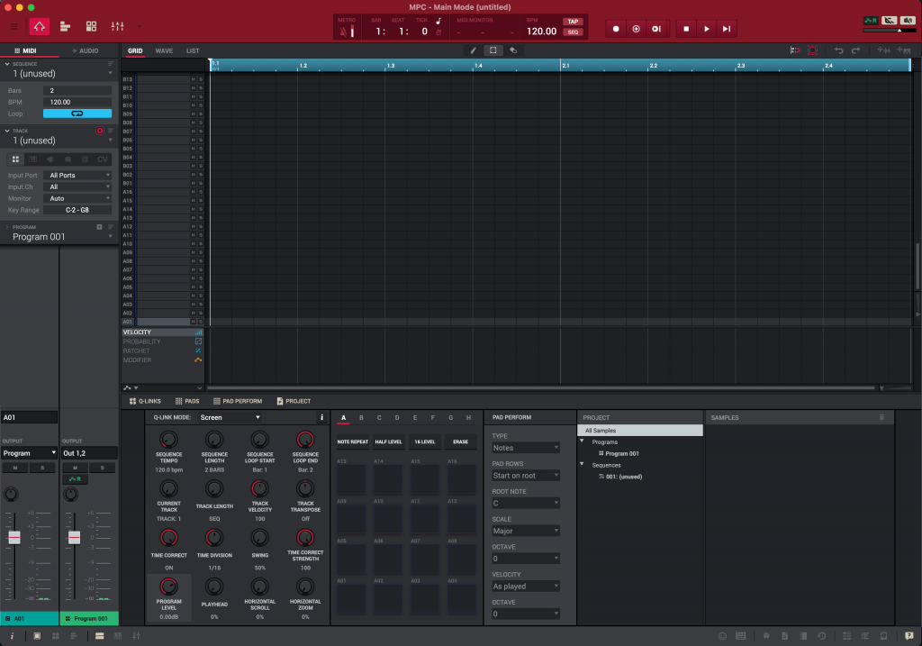Select the pencil edit tool above the grid
The width and height of the screenshot is (922, 646).
click(474, 50)
